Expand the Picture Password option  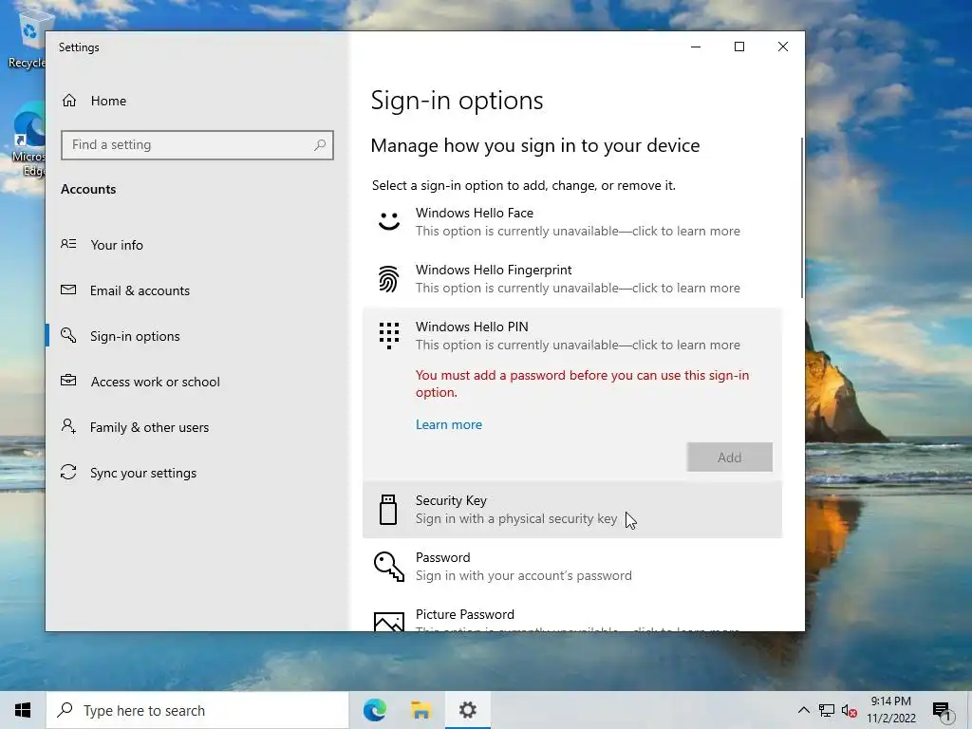tap(572, 615)
